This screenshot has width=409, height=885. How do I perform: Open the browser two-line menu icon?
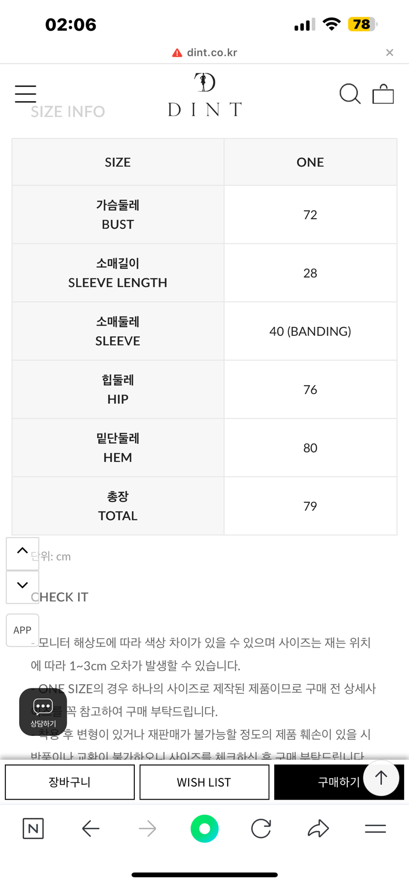375,828
